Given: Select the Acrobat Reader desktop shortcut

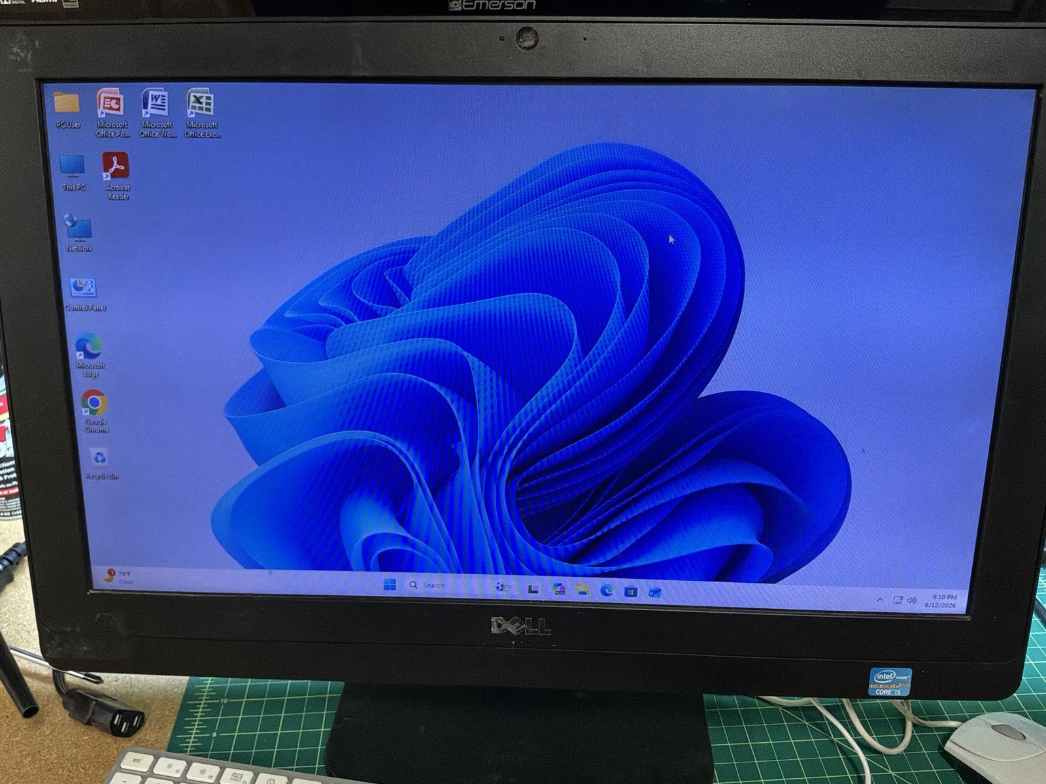Looking at the screenshot, I should tap(117, 176).
